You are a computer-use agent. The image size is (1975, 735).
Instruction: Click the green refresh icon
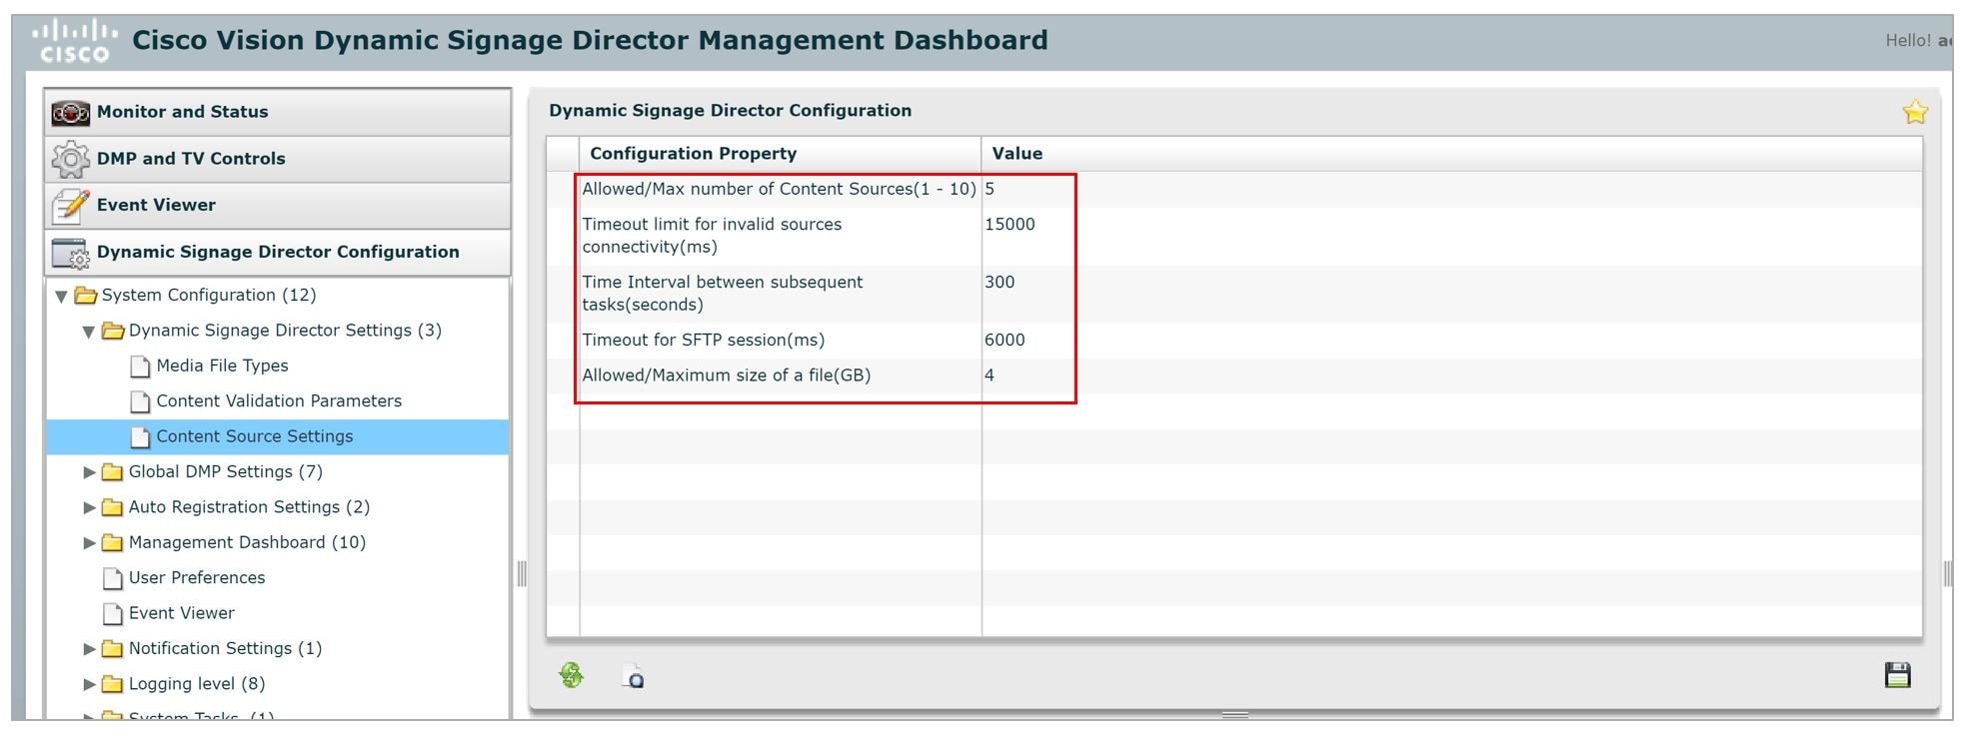[x=571, y=676]
